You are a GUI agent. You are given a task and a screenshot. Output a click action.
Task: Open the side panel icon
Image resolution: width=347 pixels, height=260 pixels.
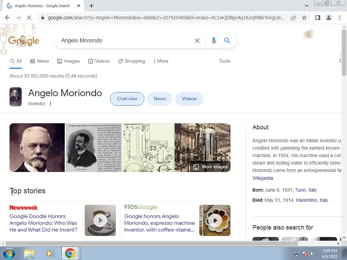tap(318, 18)
